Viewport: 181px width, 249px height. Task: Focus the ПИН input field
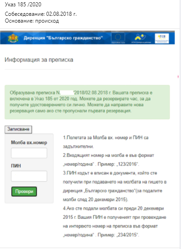[29, 176]
